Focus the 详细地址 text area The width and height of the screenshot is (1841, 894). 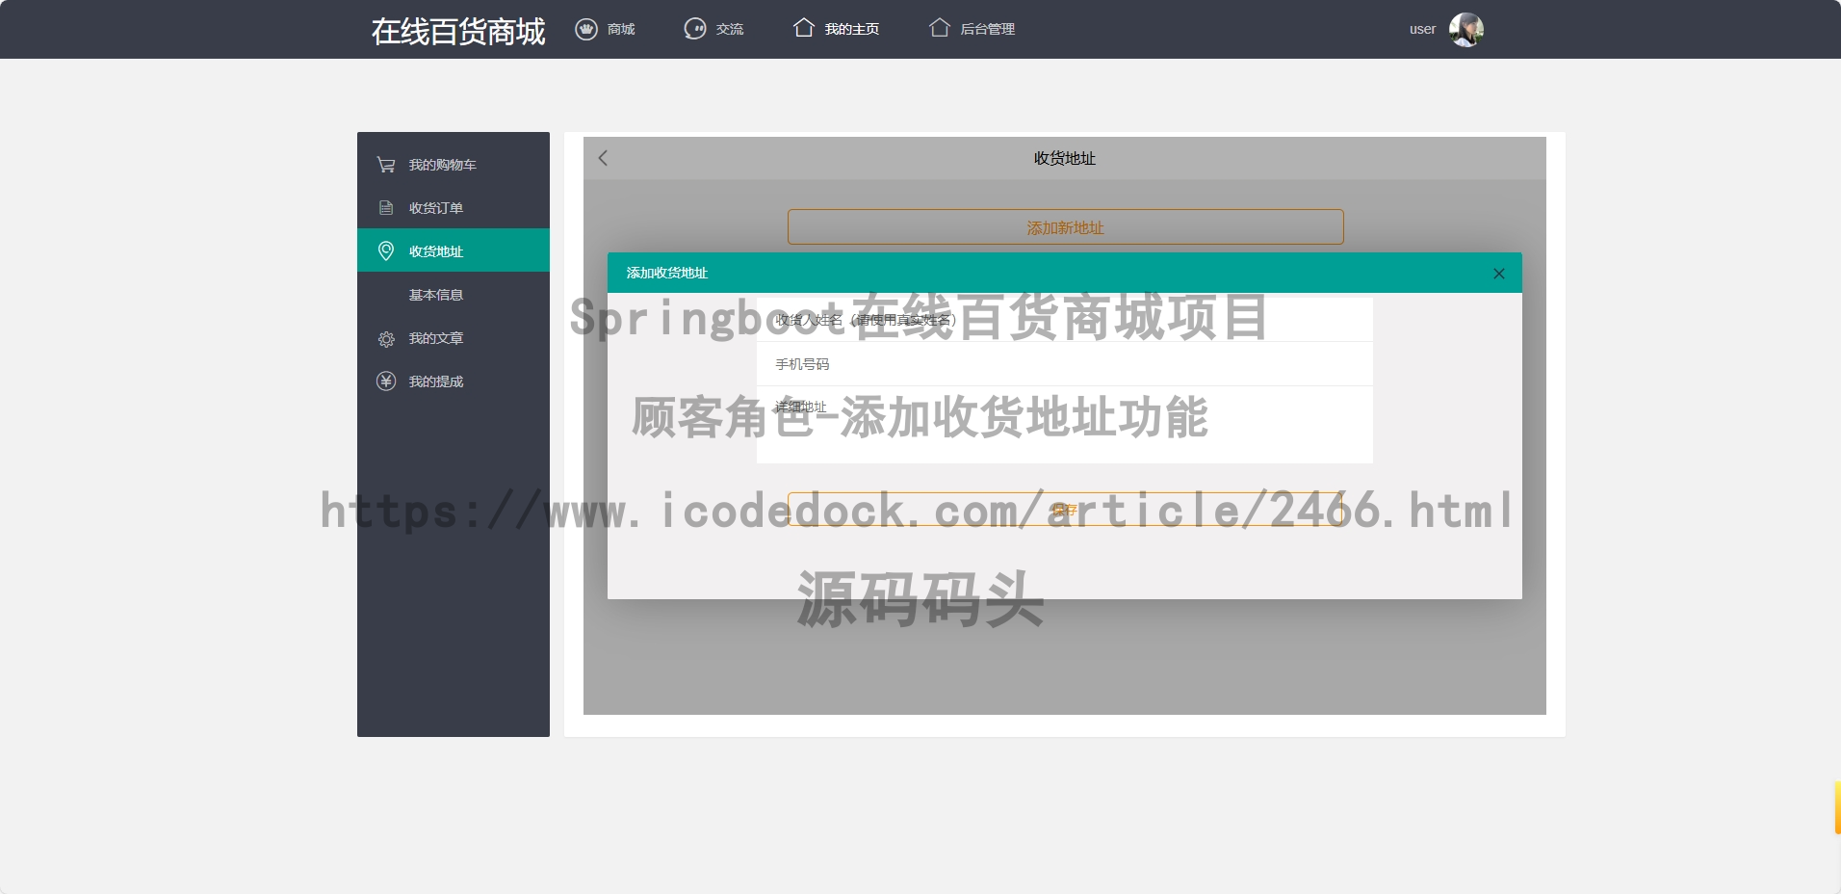[x=1065, y=425]
